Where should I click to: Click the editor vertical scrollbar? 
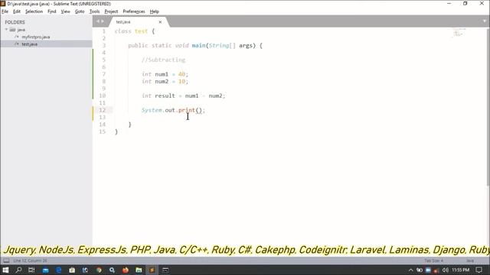pyautogui.click(x=488, y=108)
